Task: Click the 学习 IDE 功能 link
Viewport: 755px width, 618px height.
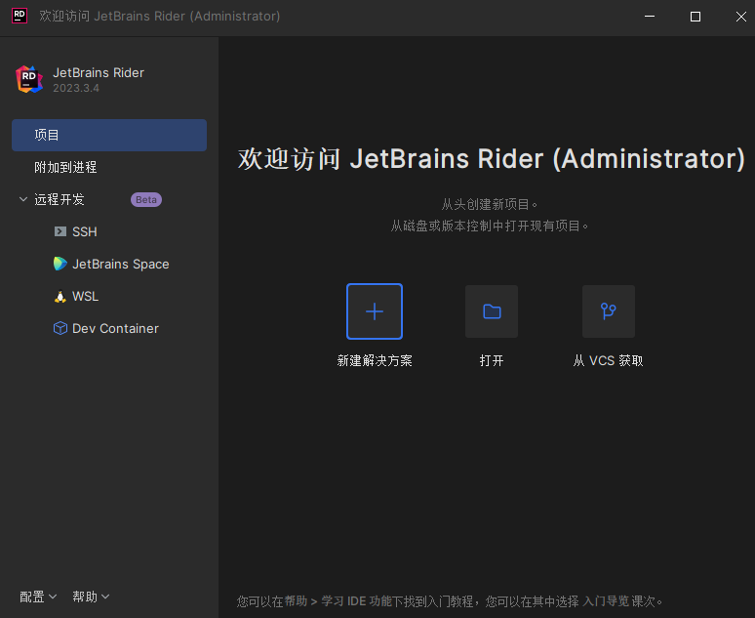Action: coord(356,601)
